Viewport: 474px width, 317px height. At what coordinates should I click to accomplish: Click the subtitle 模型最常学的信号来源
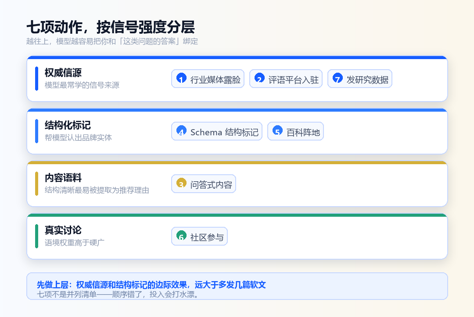[x=82, y=85]
